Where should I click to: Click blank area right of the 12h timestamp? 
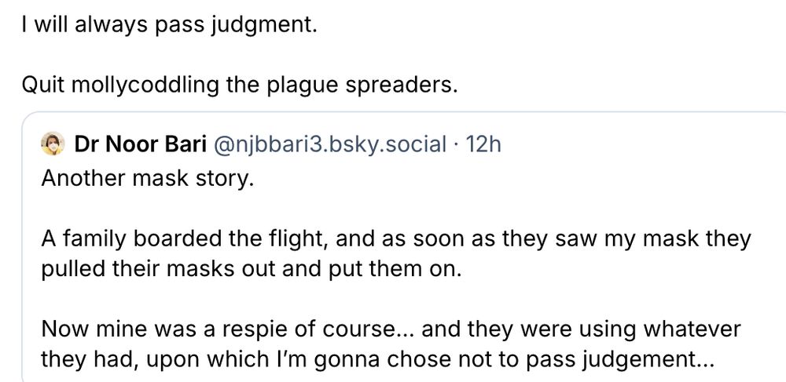(629, 145)
